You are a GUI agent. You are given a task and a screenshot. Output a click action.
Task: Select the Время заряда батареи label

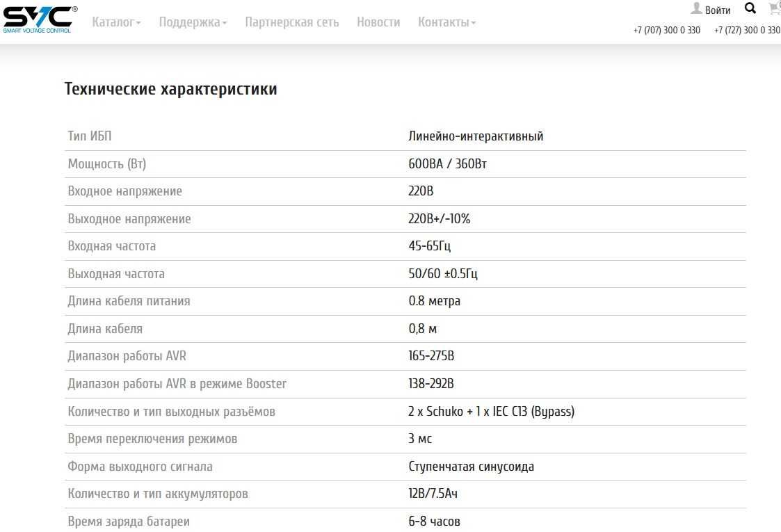coord(129,522)
